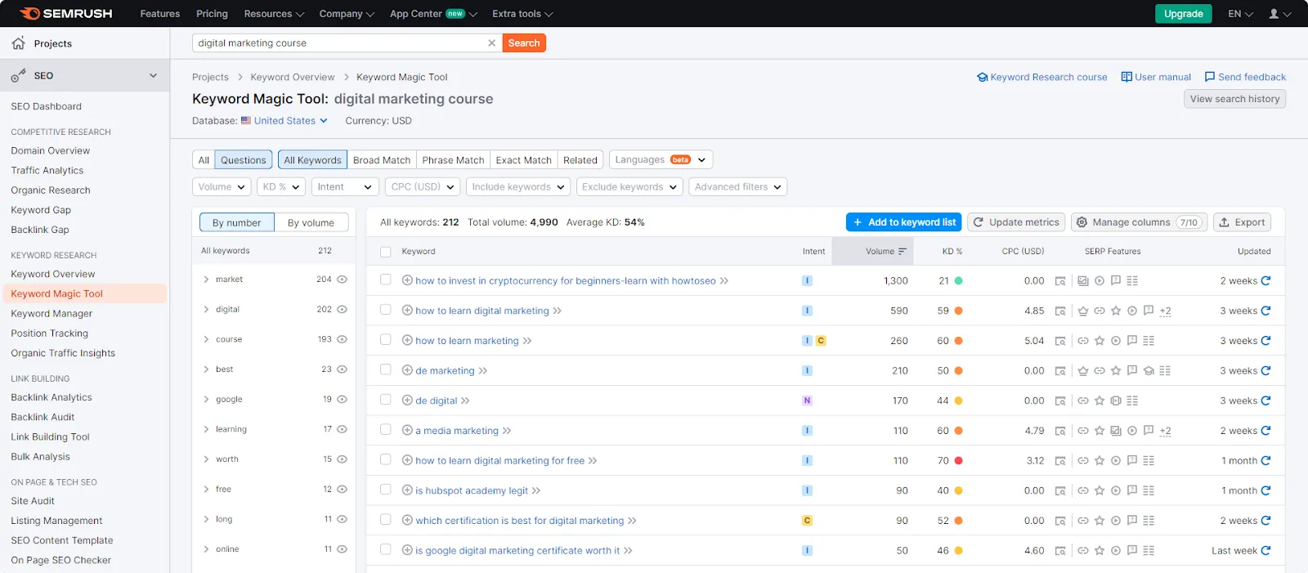Click Keyword Research course graduation cap link

pos(1042,77)
